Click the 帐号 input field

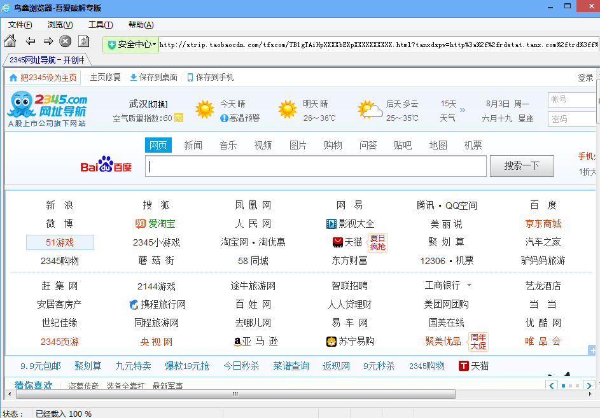[x=572, y=99]
